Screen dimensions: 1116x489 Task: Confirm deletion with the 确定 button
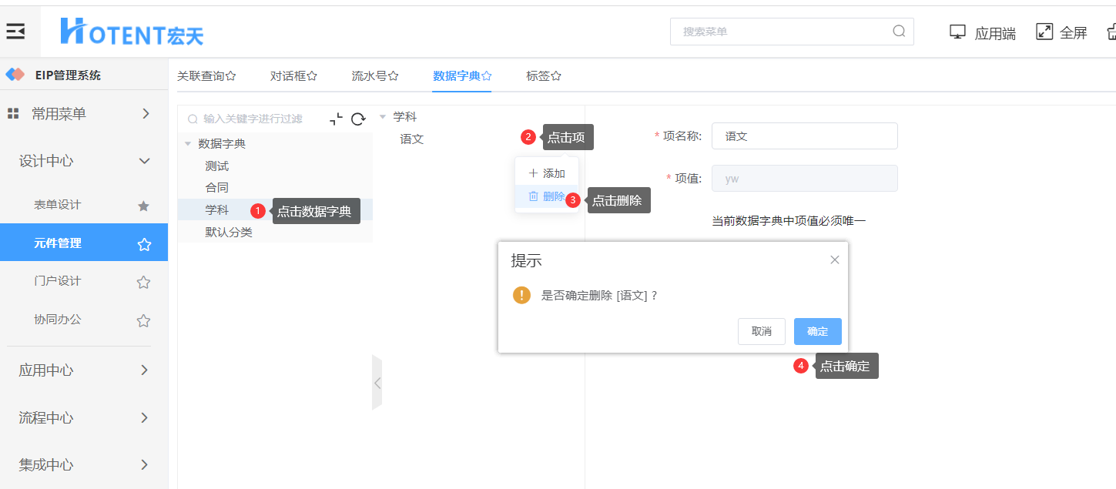pyautogui.click(x=817, y=331)
